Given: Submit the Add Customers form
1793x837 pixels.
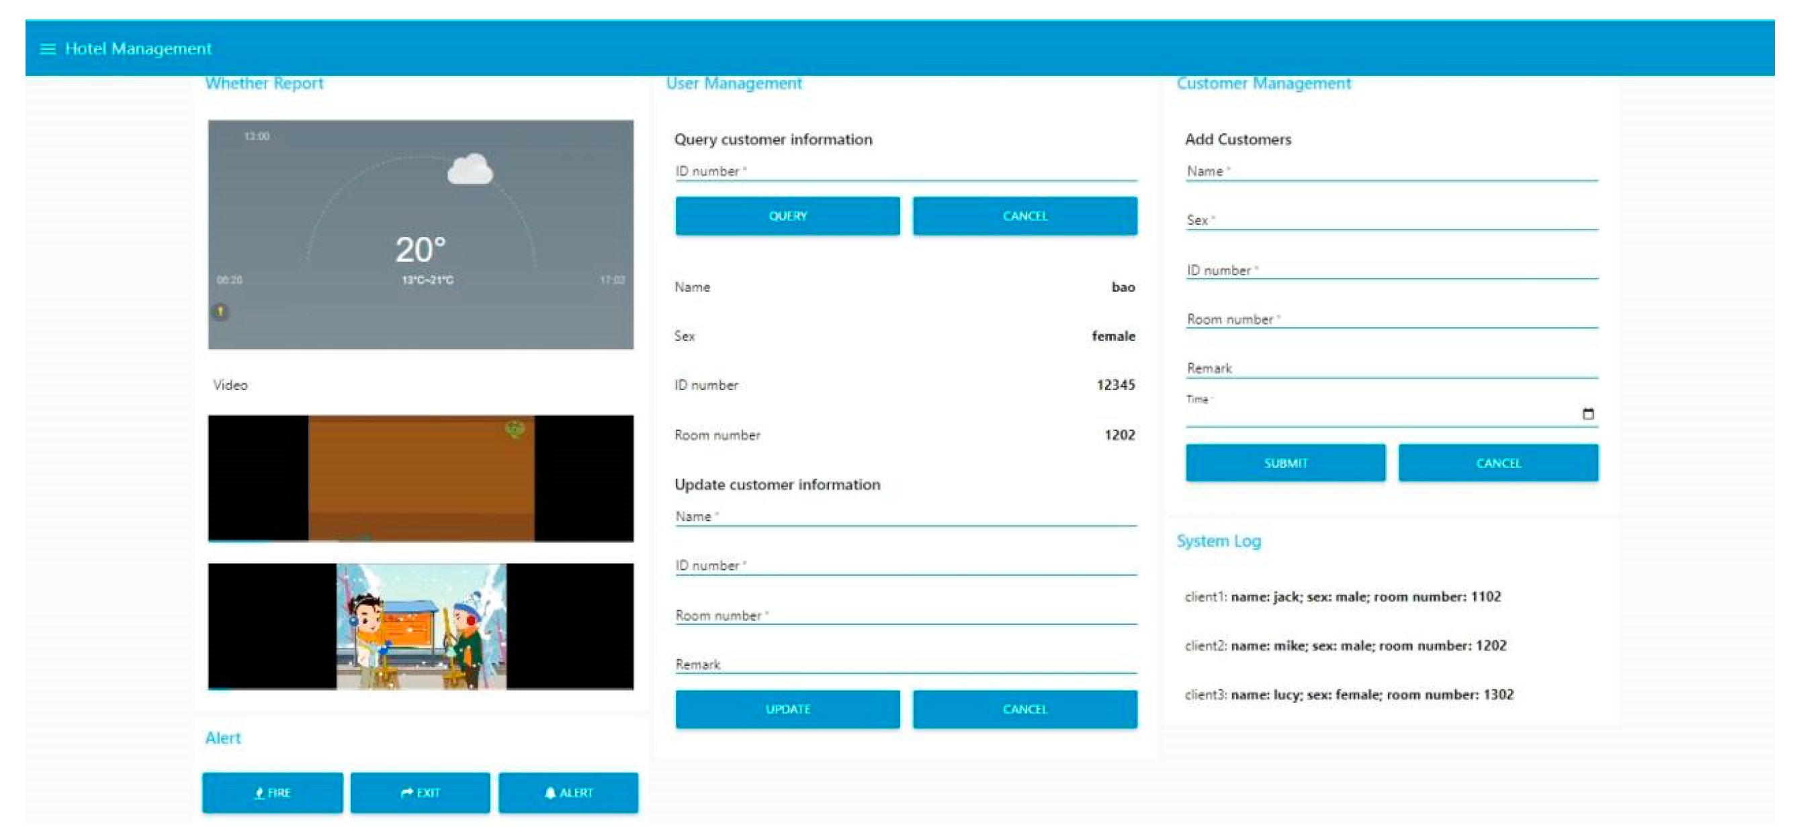Looking at the screenshot, I should [1285, 464].
